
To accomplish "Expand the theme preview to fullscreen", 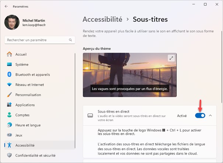I will click(171, 58).
